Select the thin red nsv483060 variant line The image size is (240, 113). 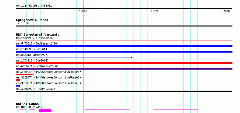[124, 40]
